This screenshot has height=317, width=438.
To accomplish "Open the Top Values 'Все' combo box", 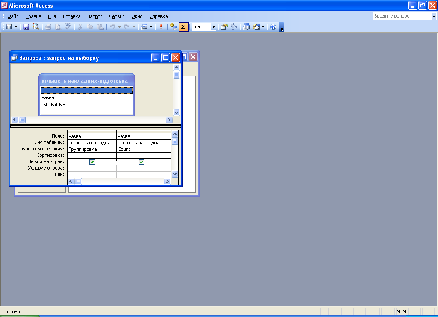I will coord(203,27).
